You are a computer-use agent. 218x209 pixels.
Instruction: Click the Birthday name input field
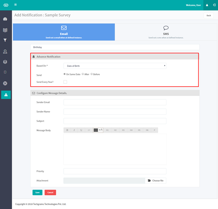[115, 47]
